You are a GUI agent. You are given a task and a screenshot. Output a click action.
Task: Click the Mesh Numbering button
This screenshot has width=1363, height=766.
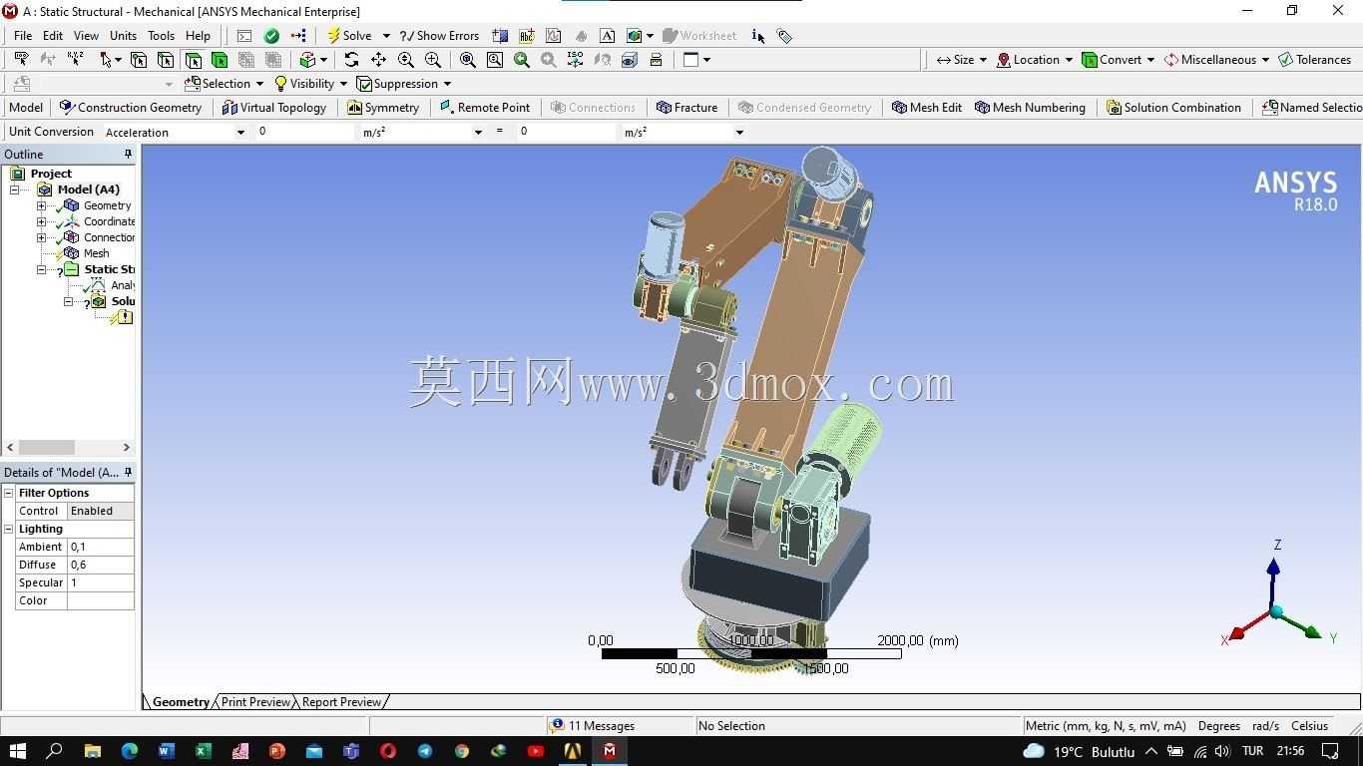click(1030, 108)
